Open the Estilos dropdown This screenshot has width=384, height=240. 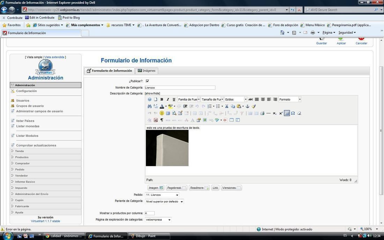pyautogui.click(x=236, y=99)
